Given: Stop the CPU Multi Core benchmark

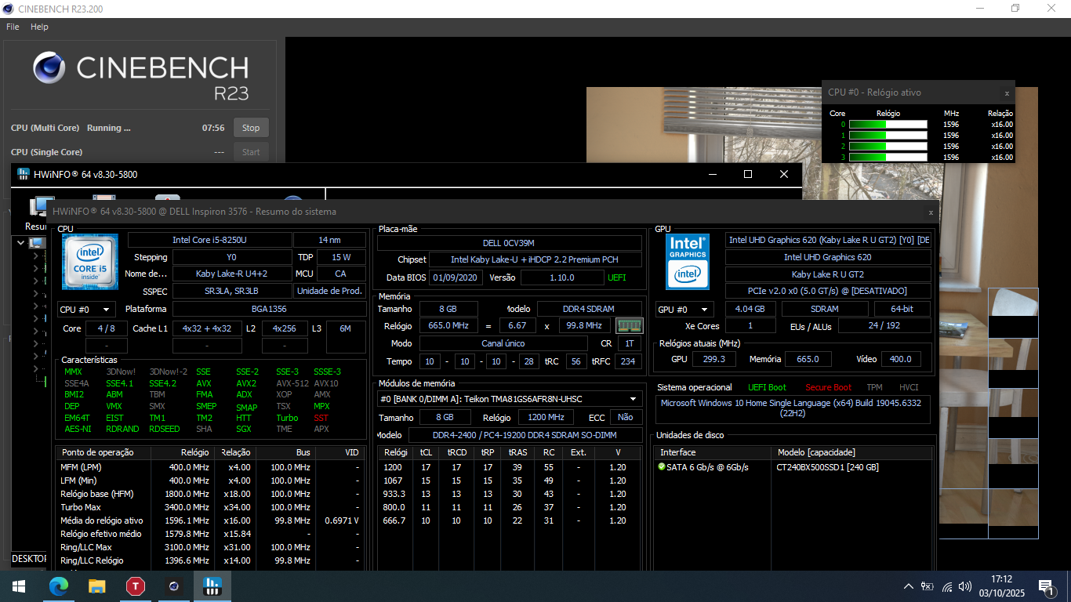Looking at the screenshot, I should [x=251, y=128].
